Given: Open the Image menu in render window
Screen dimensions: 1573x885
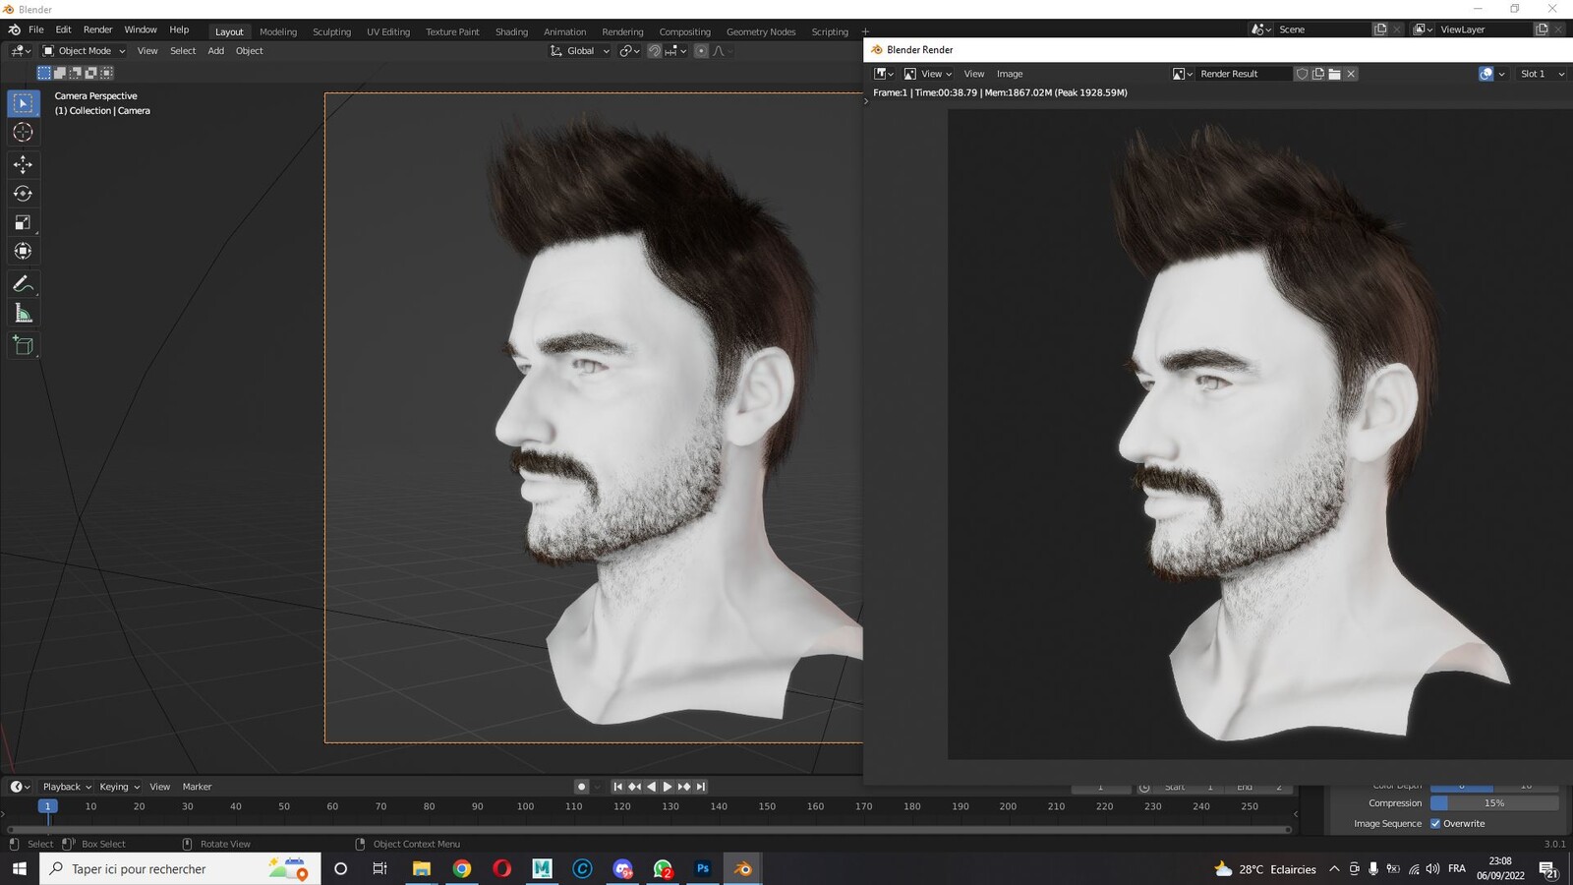Looking at the screenshot, I should (1010, 74).
